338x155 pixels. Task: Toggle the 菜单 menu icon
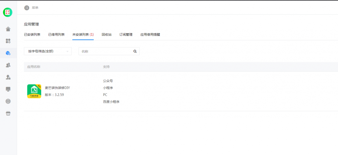[27, 8]
